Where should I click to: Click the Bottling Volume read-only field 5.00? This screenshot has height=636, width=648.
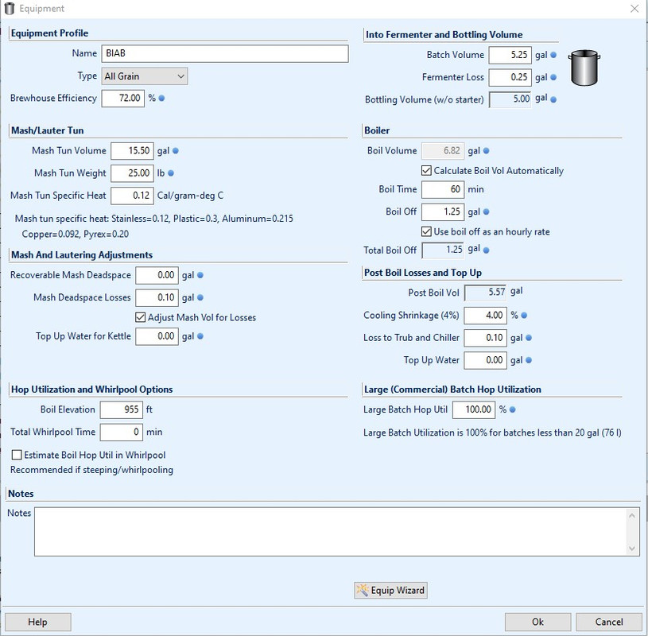click(x=510, y=99)
